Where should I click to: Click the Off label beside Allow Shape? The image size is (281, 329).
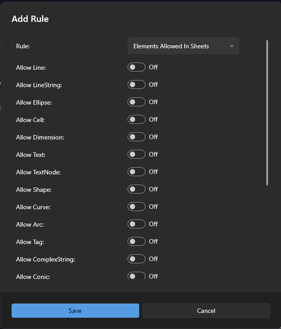pos(153,189)
